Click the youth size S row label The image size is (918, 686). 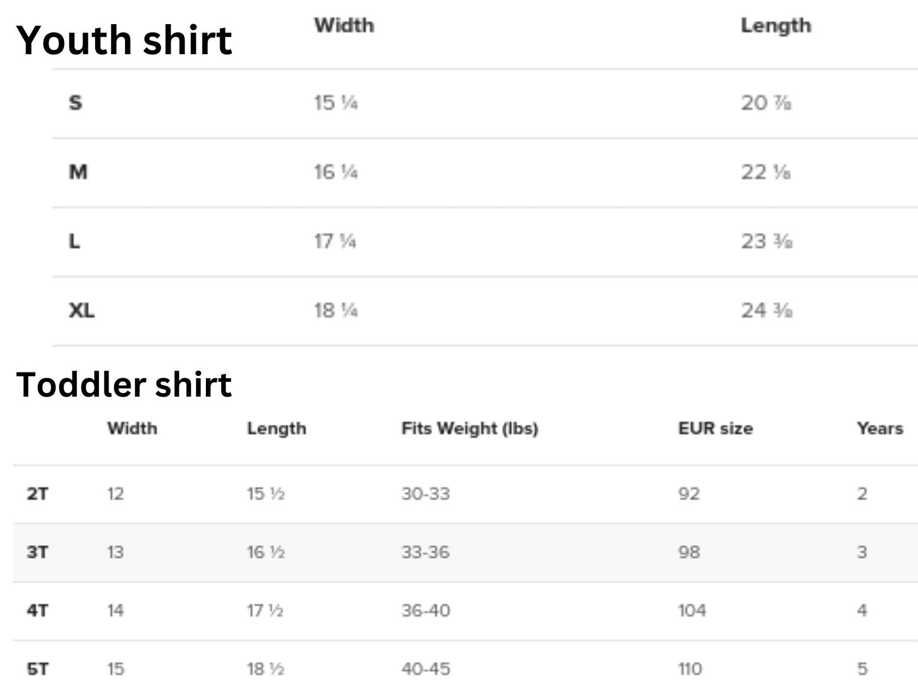pos(76,103)
